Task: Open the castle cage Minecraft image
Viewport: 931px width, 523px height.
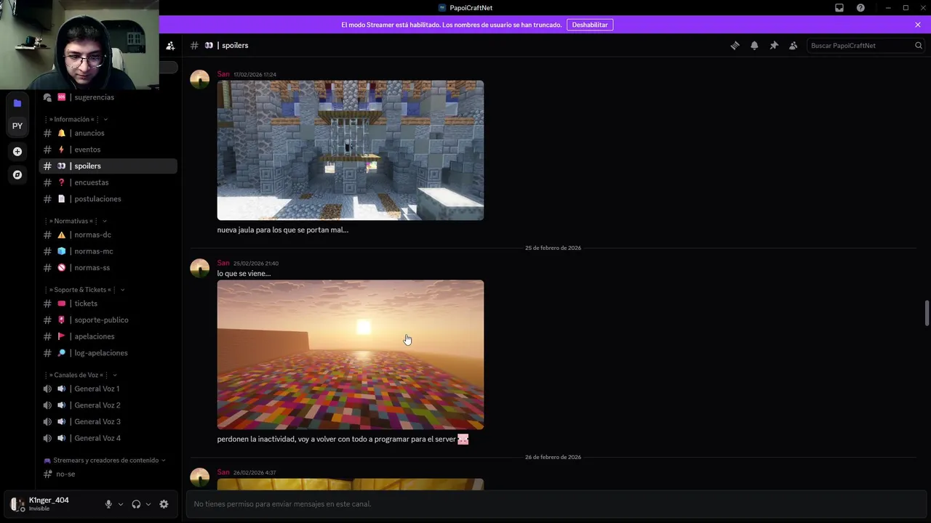Action: [351, 150]
